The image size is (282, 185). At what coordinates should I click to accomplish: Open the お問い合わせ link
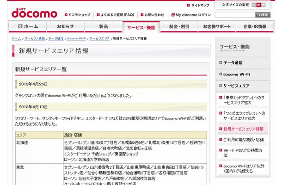[154, 15]
